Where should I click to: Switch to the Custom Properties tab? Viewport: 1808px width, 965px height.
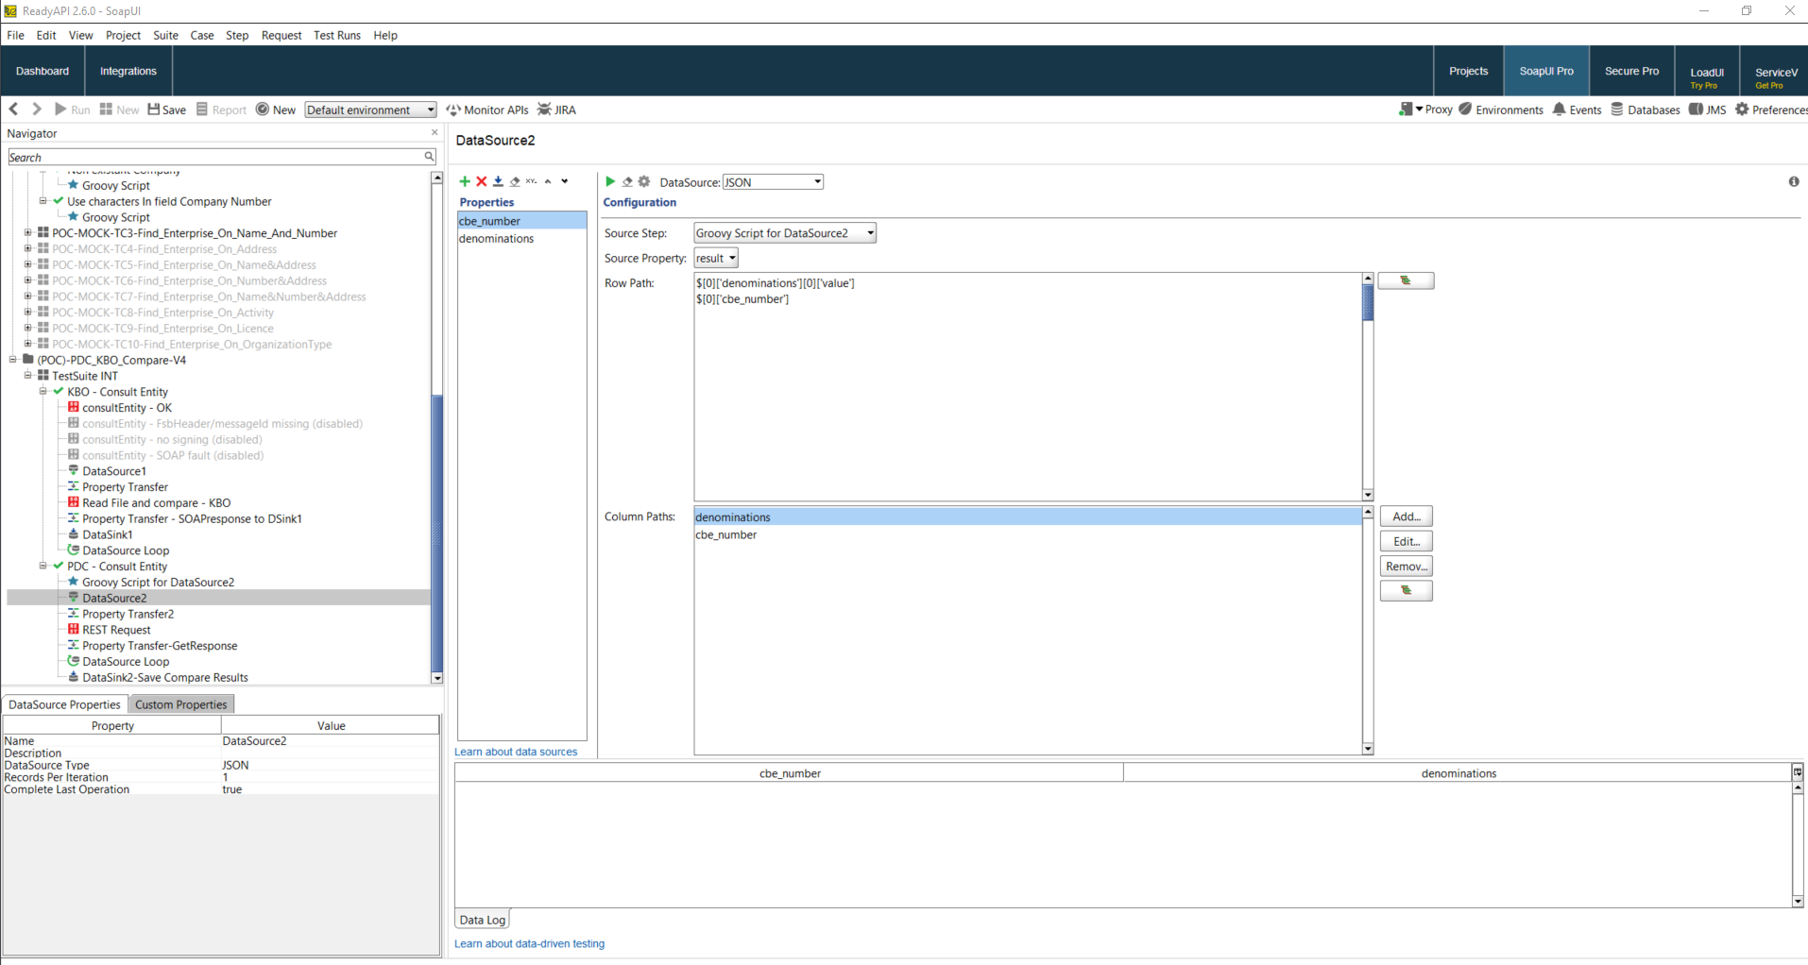click(x=180, y=704)
